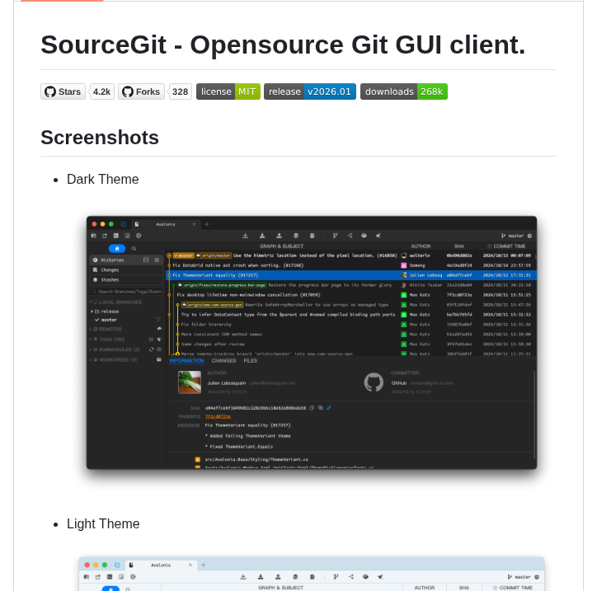Focus Search Branches/Tags field in dark theme

[x=126, y=292]
